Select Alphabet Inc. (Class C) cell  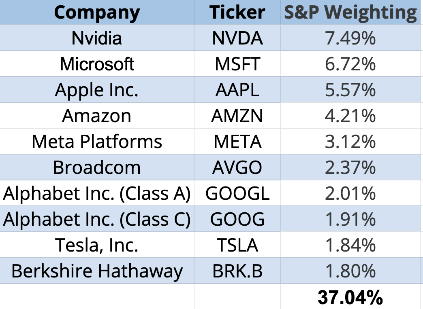pyautogui.click(x=97, y=219)
